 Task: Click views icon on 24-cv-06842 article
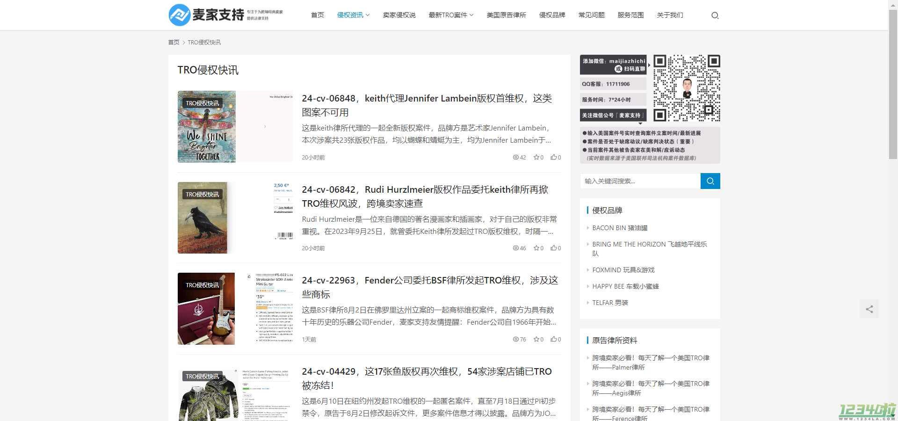pyautogui.click(x=516, y=248)
